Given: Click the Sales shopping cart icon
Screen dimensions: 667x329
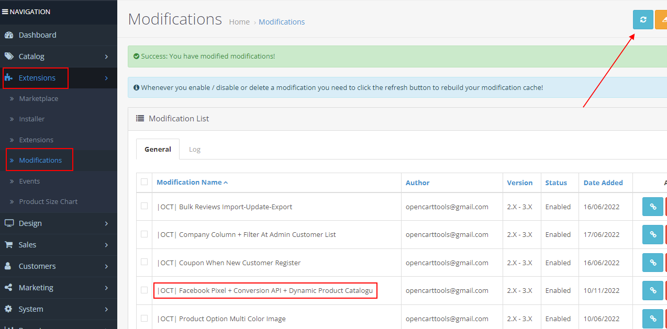Looking at the screenshot, I should pyautogui.click(x=8, y=245).
